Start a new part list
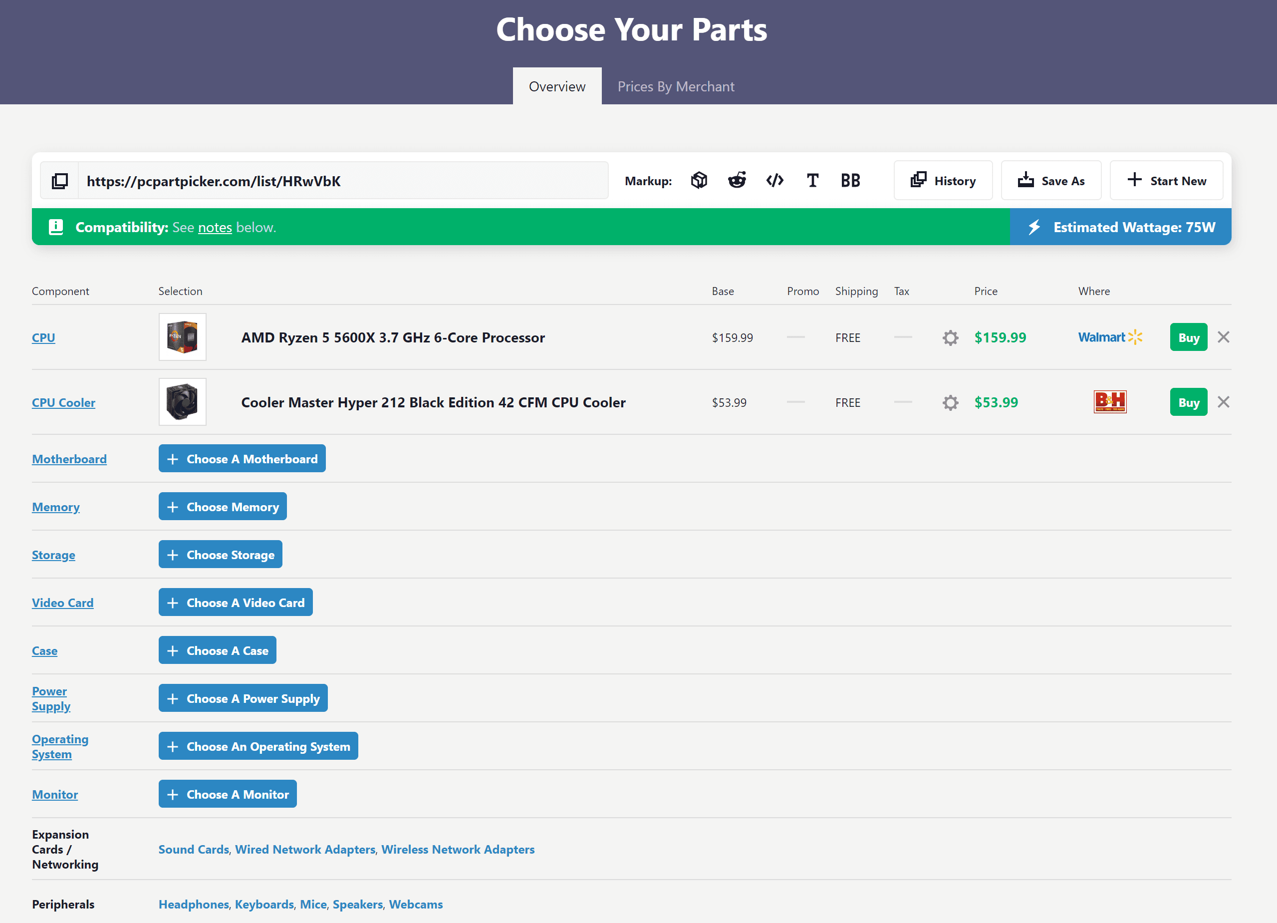Viewport: 1277px width, 923px height. coord(1166,180)
